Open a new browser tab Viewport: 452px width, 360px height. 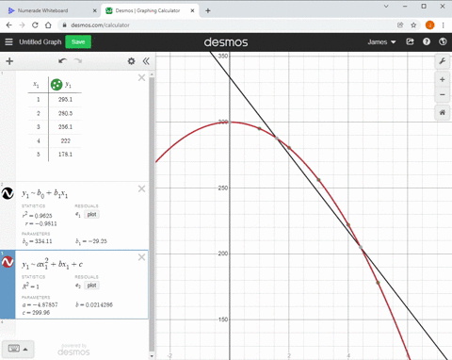pos(208,10)
